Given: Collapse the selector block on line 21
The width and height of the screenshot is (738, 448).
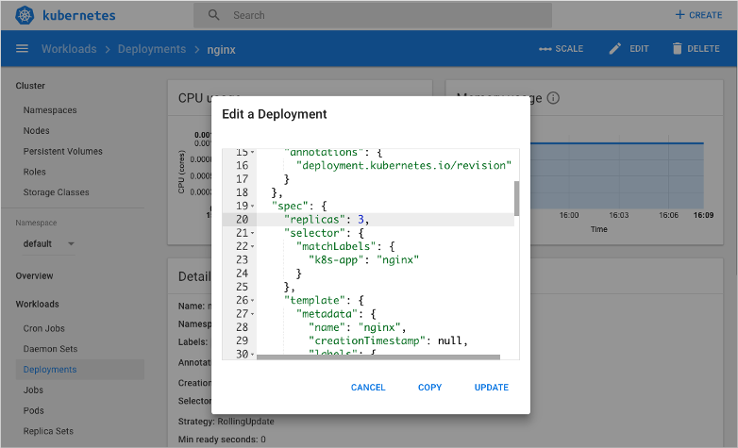Looking at the screenshot, I should click(x=253, y=233).
